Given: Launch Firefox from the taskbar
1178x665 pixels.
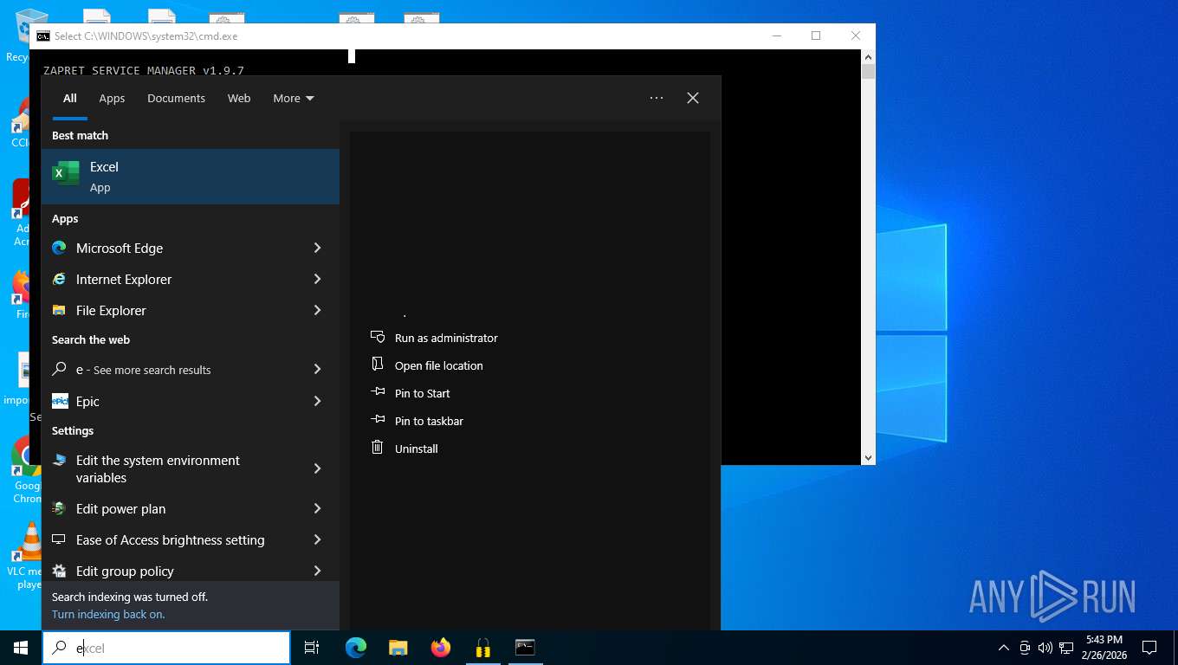Looking at the screenshot, I should click(x=441, y=648).
